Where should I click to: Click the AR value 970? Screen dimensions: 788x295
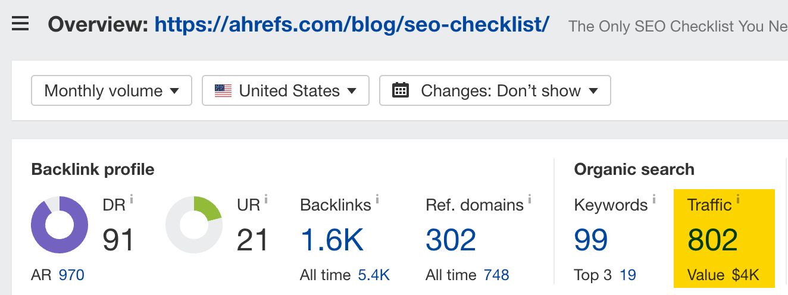pos(71,275)
